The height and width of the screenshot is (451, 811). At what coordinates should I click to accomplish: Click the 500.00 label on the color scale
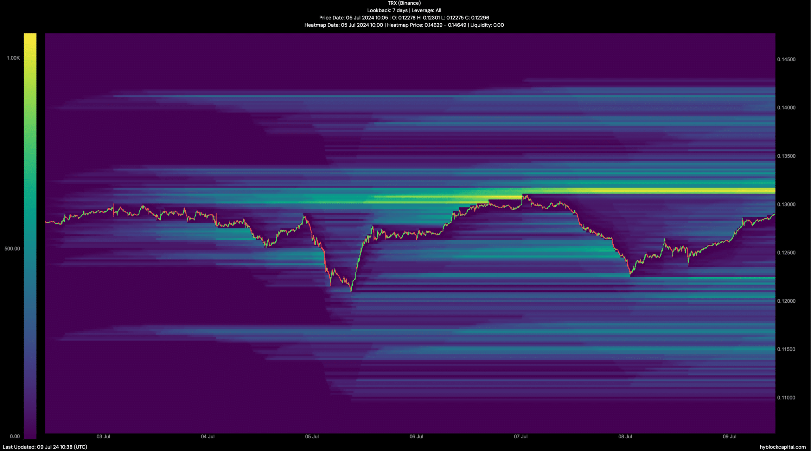[x=12, y=249]
